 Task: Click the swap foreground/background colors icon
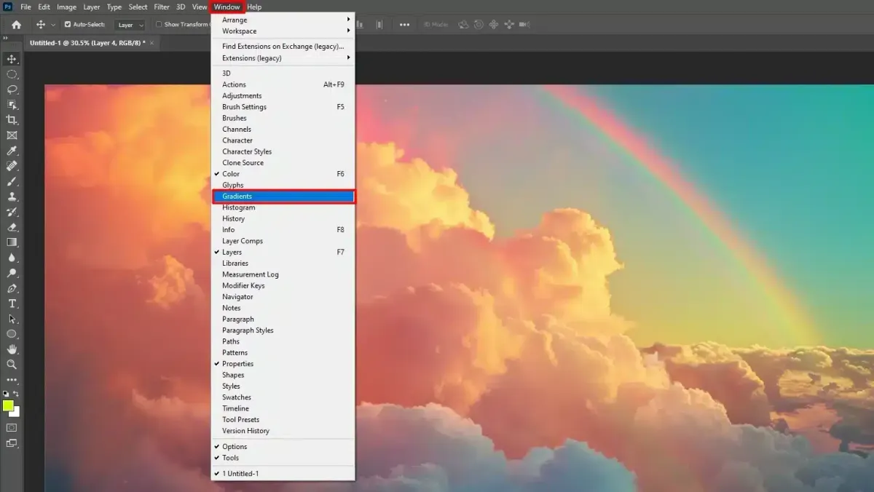pyautogui.click(x=16, y=394)
